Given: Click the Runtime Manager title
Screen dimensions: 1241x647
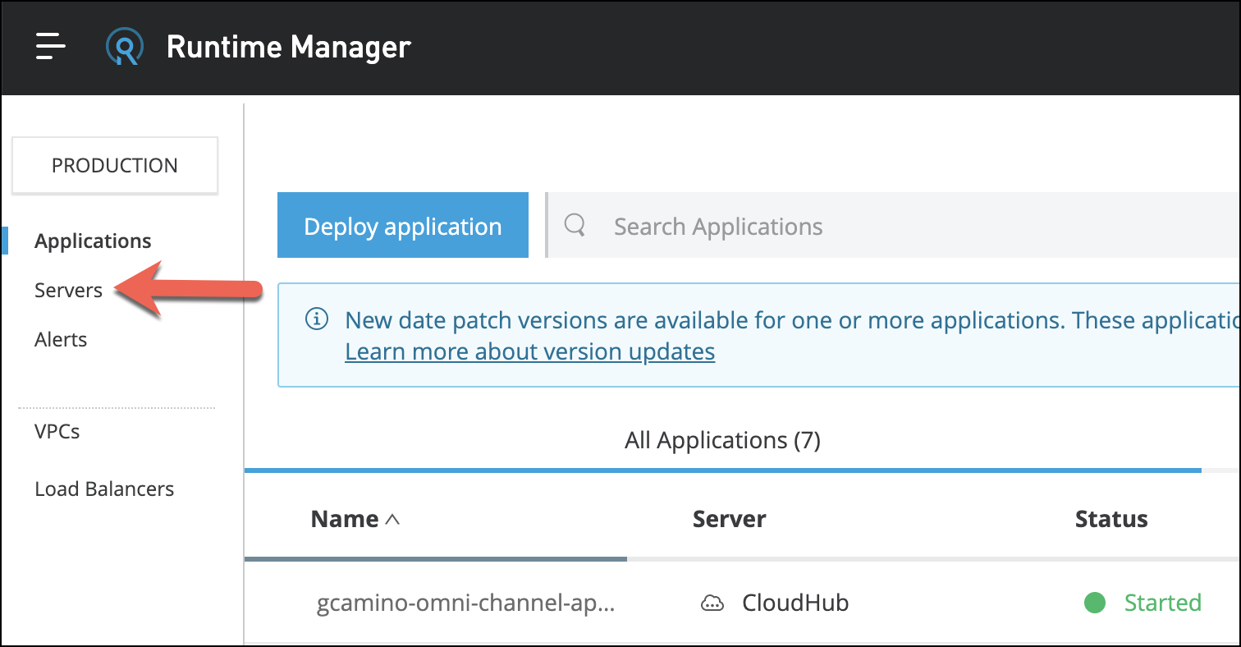Looking at the screenshot, I should point(289,47).
